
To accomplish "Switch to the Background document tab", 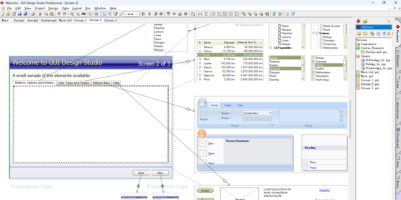I will coord(49,20).
